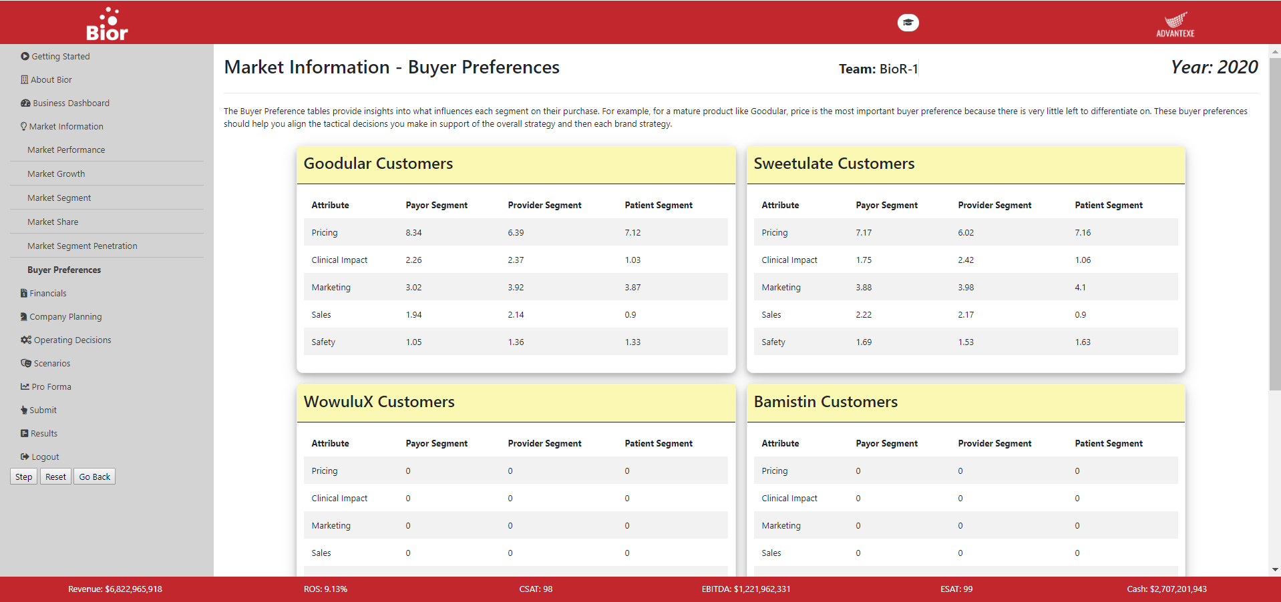Image resolution: width=1281 pixels, height=602 pixels.
Task: Click the scrollbar down arrow
Action: 1275,570
